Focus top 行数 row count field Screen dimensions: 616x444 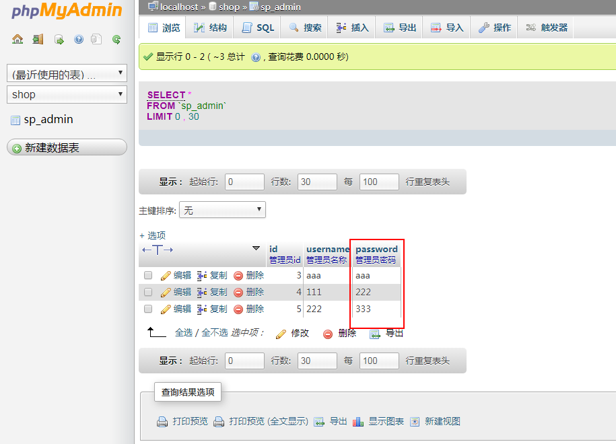coord(317,182)
